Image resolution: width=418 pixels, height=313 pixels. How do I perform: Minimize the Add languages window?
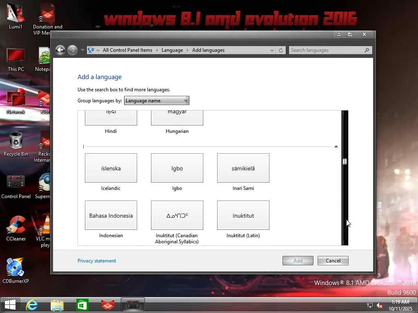(338, 34)
